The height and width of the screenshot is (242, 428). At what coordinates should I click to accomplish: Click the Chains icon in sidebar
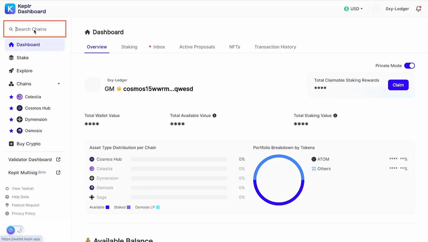pos(11,84)
